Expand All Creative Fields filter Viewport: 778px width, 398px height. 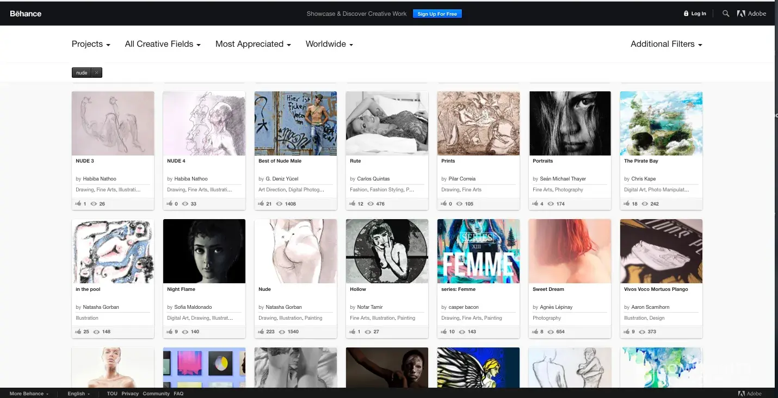(x=163, y=44)
